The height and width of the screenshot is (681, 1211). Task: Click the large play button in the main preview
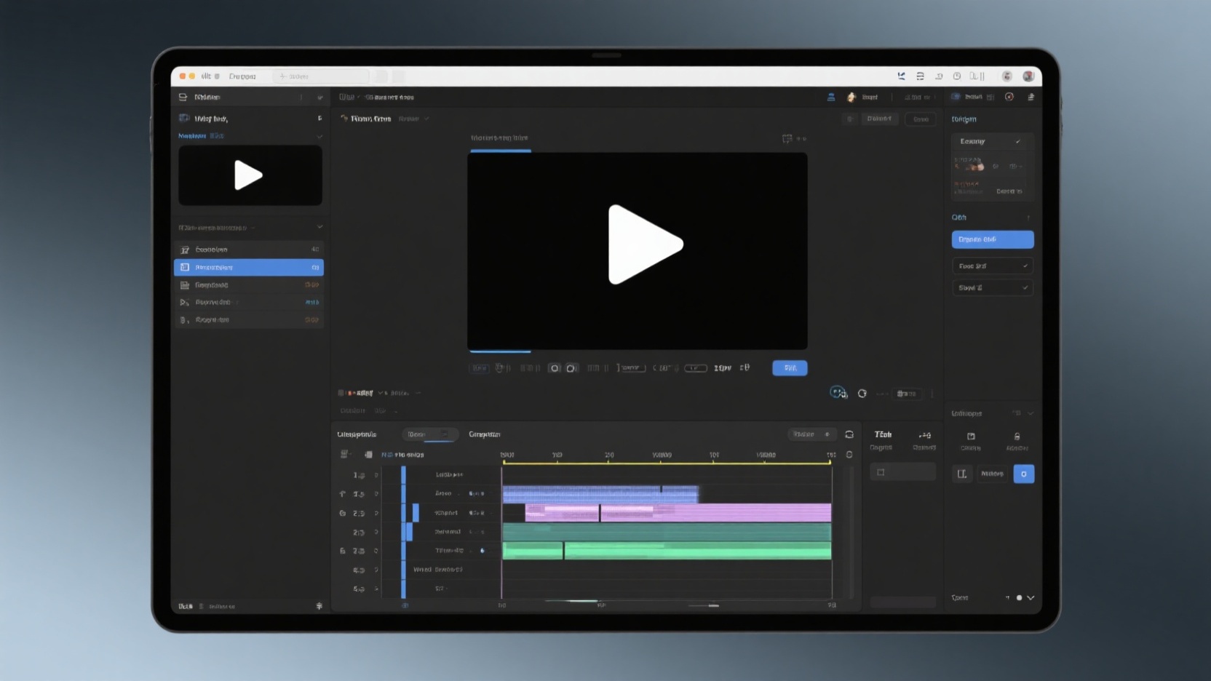(645, 244)
